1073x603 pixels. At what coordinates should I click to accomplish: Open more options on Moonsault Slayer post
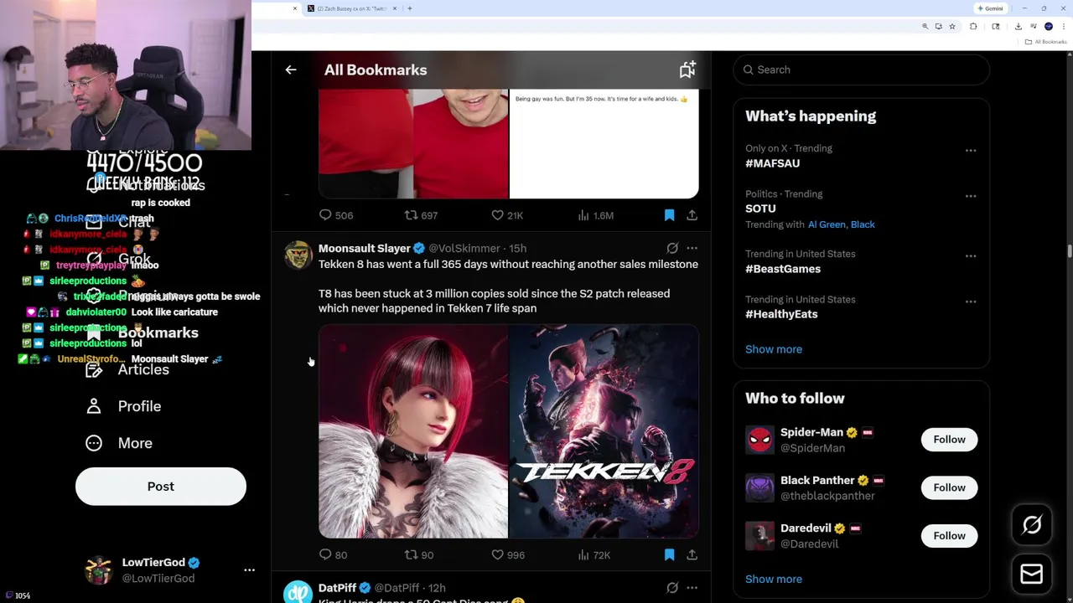[692, 248]
